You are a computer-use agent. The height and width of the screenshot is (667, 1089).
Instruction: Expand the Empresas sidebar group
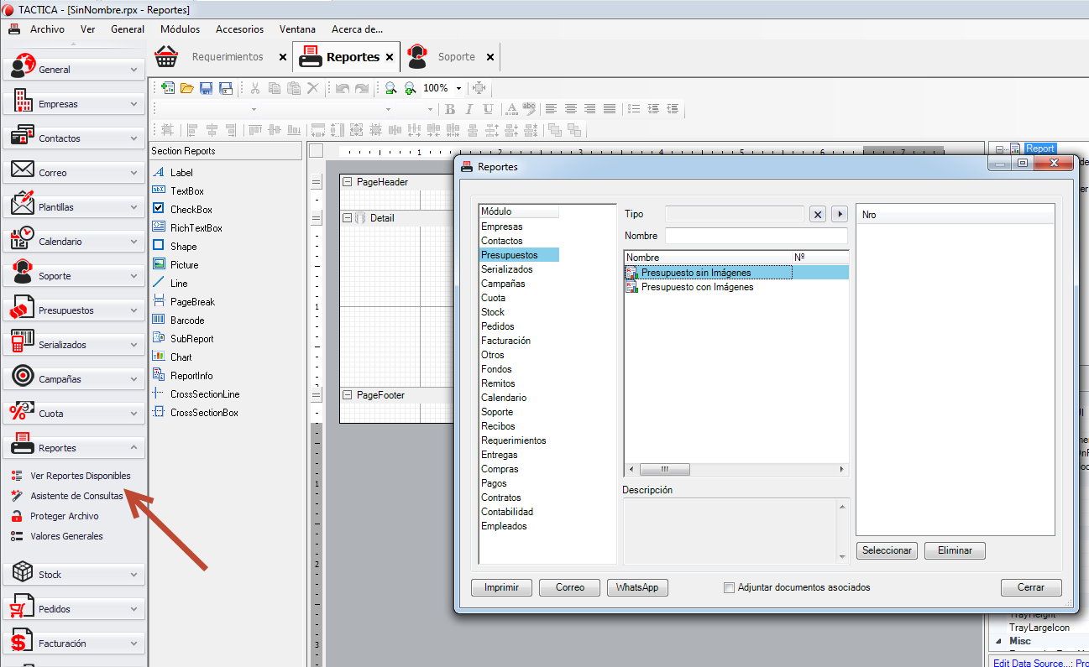coord(74,103)
